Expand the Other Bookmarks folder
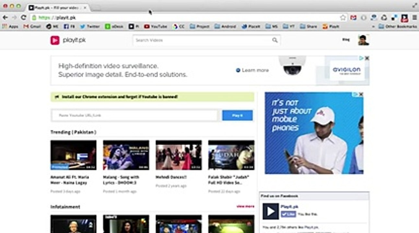 [398, 27]
